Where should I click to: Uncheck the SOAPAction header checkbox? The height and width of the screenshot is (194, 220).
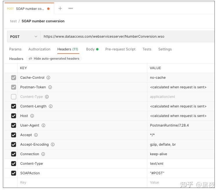[14, 173]
